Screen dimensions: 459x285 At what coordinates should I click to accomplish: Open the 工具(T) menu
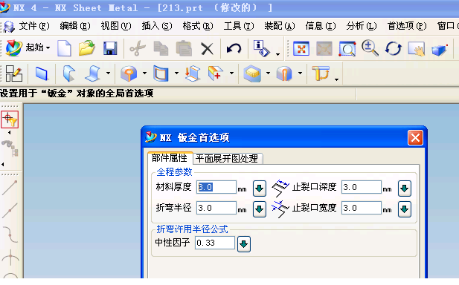239,26
